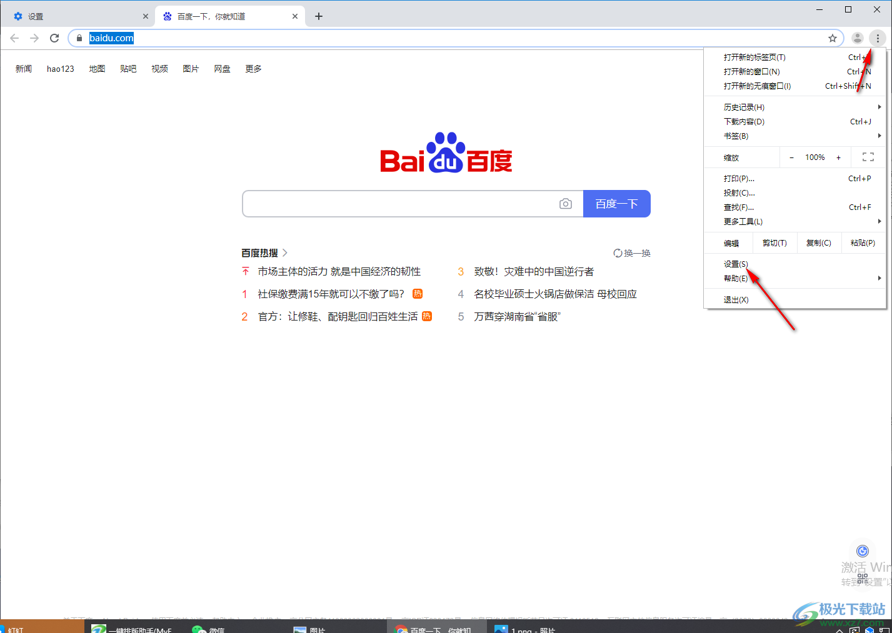Click the camera image search icon
This screenshot has height=633, width=892.
pos(566,204)
